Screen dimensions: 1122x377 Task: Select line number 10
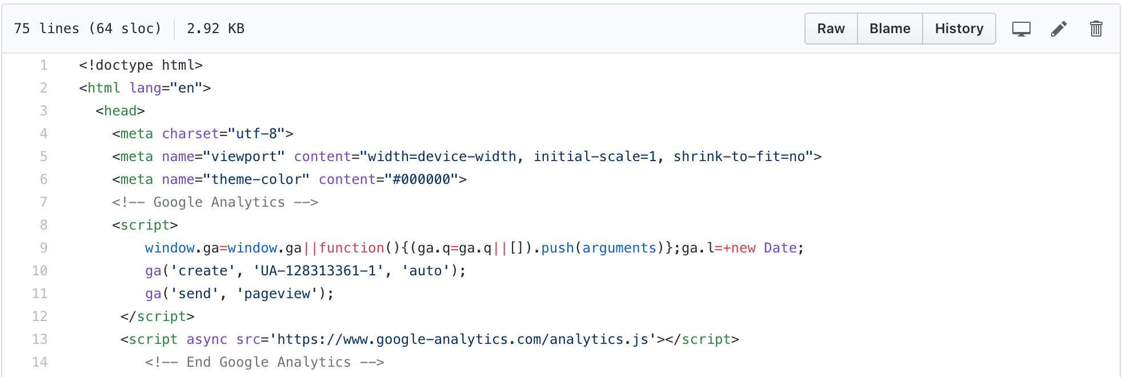pos(40,271)
